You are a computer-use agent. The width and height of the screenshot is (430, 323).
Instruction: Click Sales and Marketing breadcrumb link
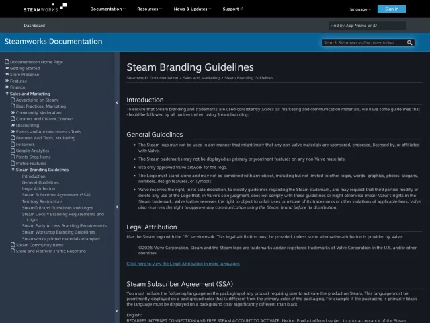tap(202, 78)
